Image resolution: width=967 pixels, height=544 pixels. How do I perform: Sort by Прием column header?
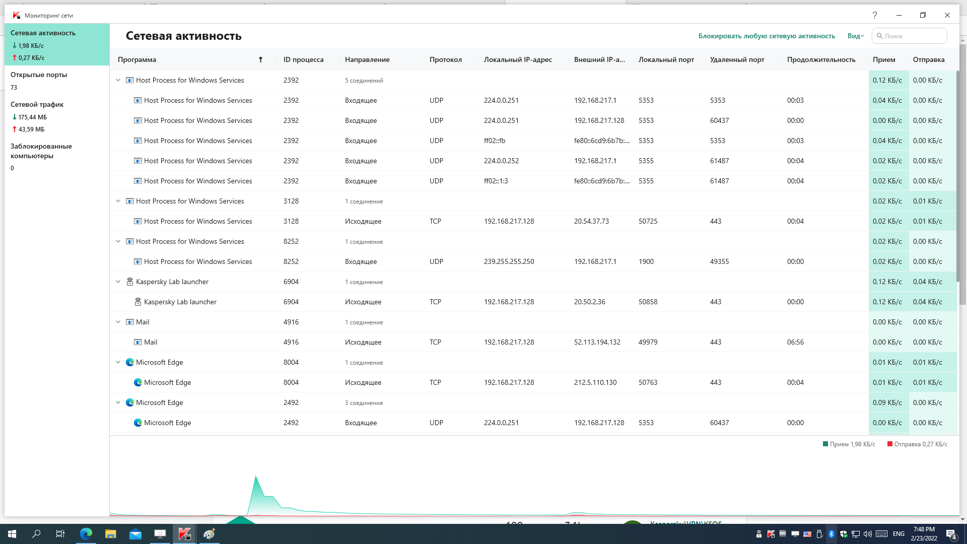tap(884, 59)
